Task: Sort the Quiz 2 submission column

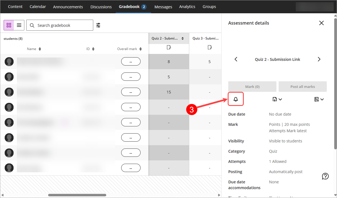Action: click(183, 38)
